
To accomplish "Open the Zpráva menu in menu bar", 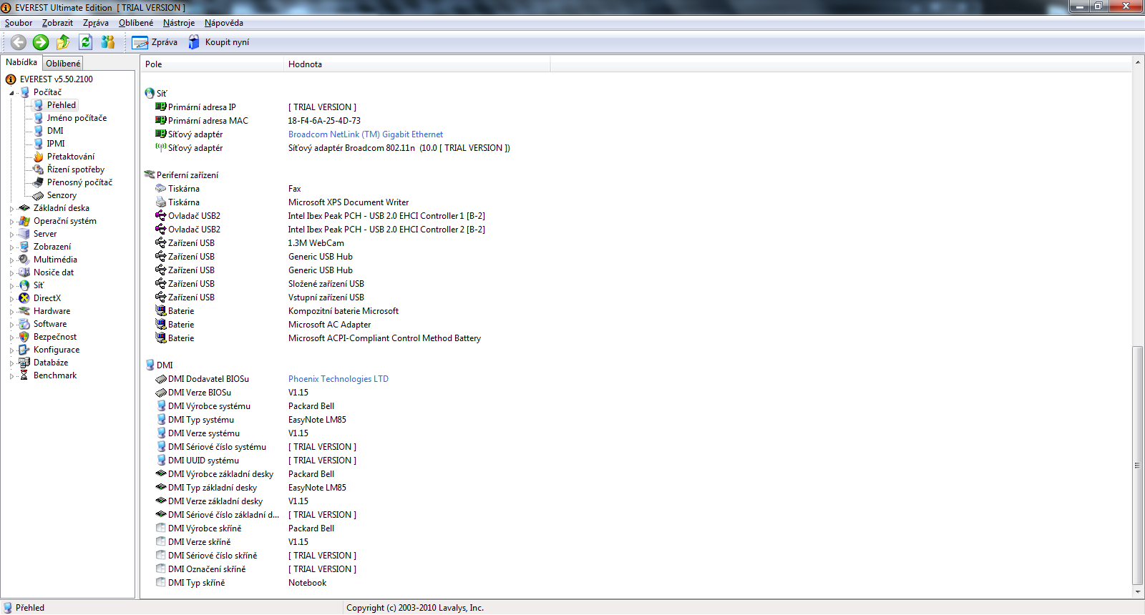I will tap(96, 23).
